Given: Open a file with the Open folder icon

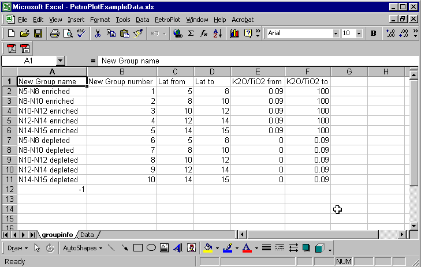Looking at the screenshot, I should [x=25, y=33].
